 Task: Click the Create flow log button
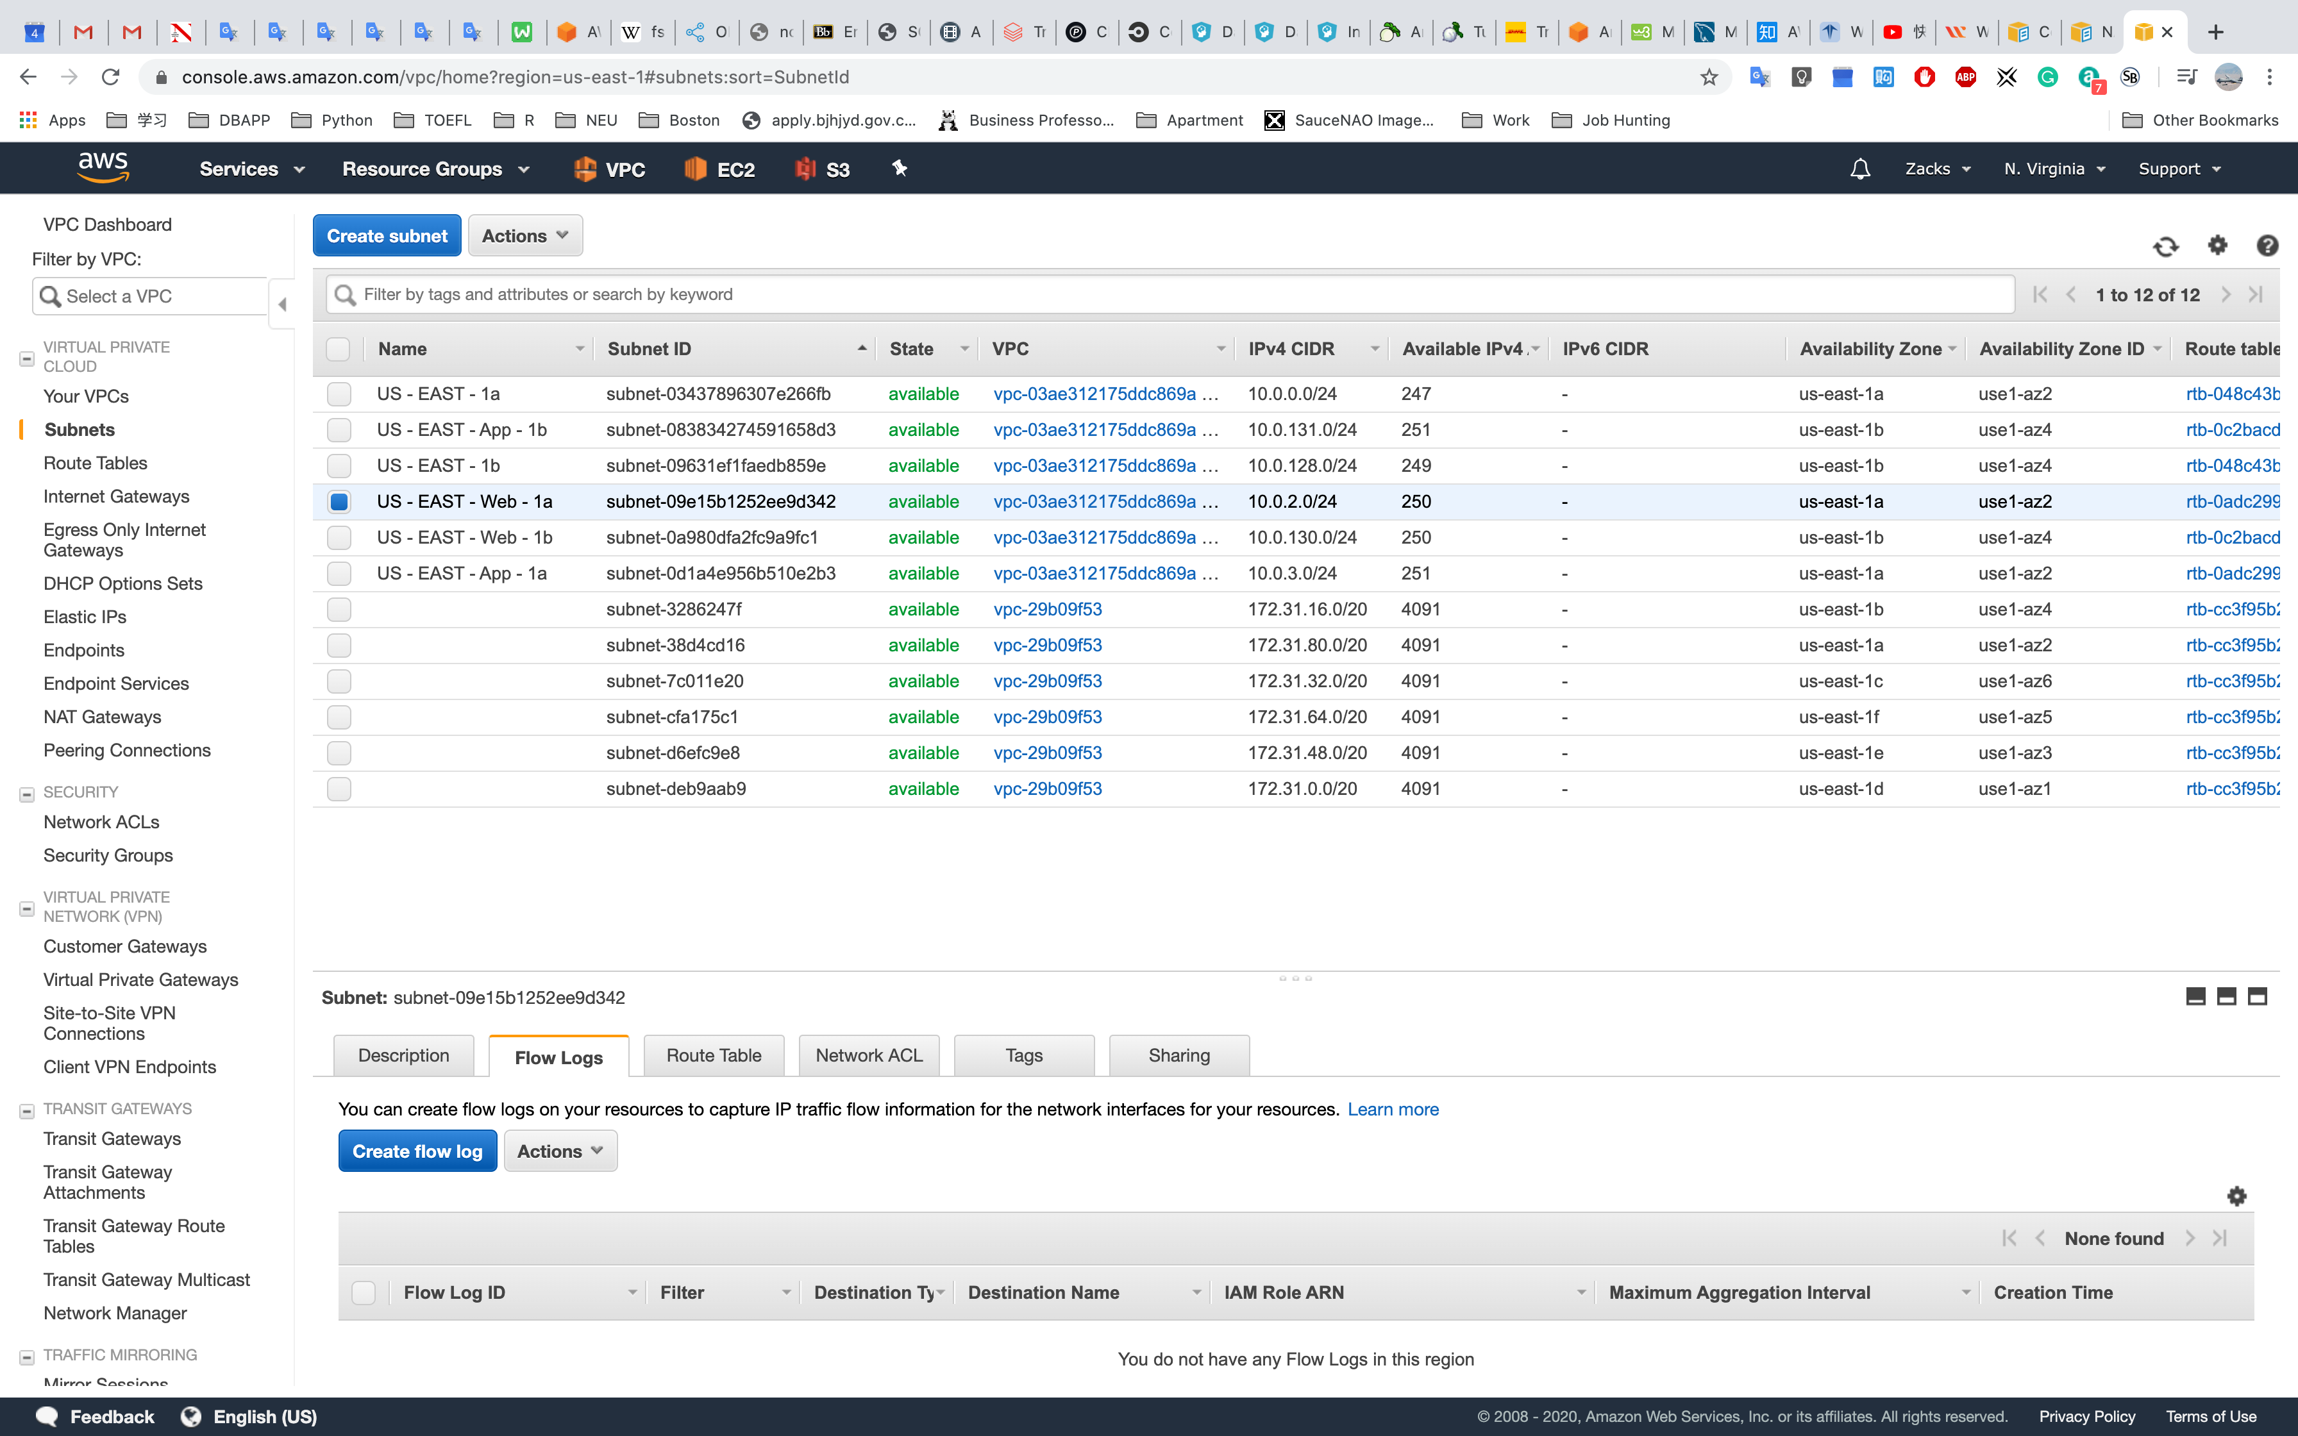pos(417,1151)
